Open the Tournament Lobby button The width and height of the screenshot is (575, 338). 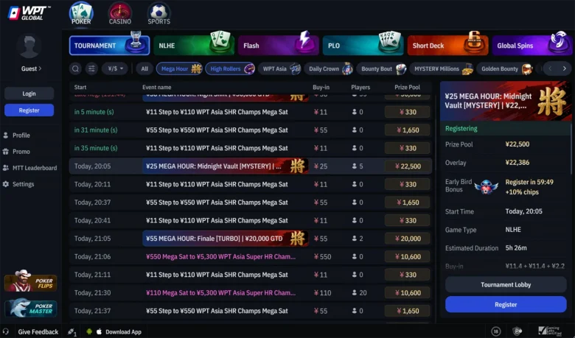point(506,284)
